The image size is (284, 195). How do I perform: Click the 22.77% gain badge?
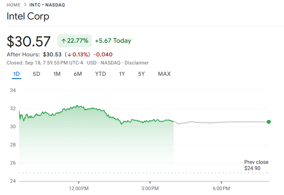pyautogui.click(x=75, y=41)
